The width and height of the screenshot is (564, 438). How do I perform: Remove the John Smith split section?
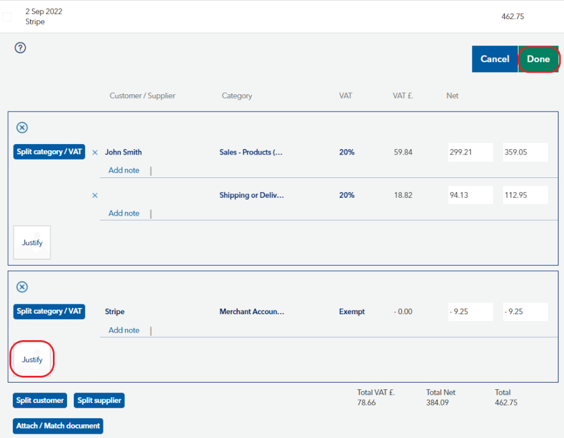tap(22, 128)
